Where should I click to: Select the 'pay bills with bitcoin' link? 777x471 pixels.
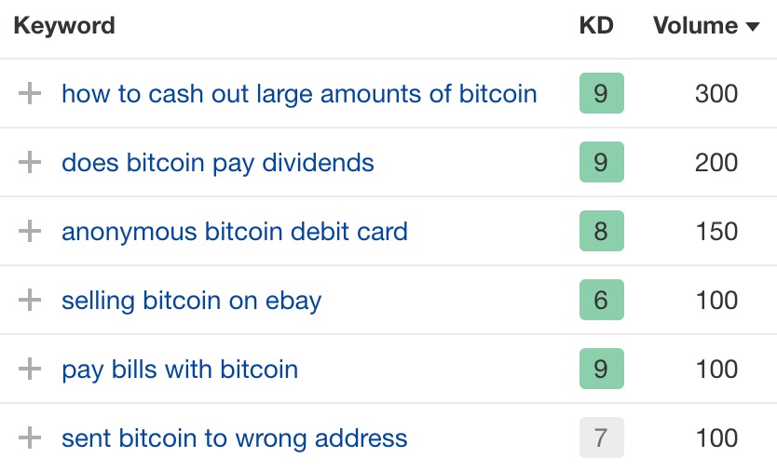coord(180,369)
